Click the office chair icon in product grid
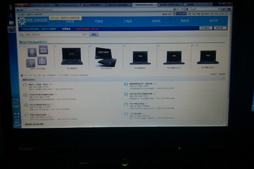The image size is (254, 169). [x=32, y=52]
